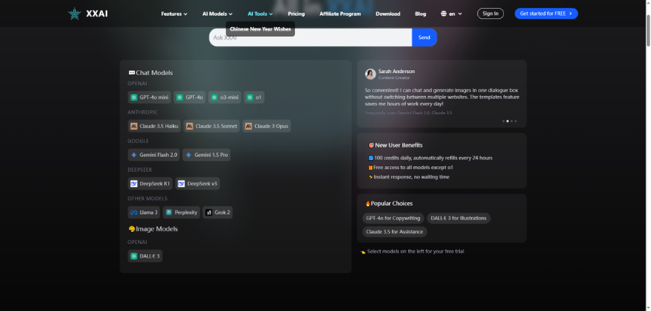Click the globe language icon
651x311 pixels.
coord(444,14)
